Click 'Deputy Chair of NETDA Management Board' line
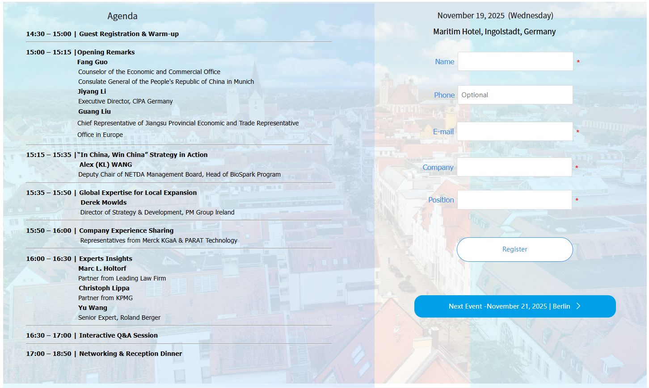 click(180, 174)
